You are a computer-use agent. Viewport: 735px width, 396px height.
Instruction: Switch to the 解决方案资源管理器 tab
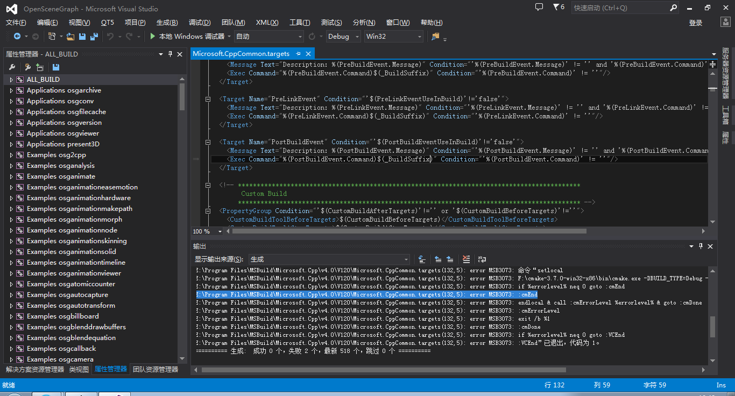click(x=35, y=370)
